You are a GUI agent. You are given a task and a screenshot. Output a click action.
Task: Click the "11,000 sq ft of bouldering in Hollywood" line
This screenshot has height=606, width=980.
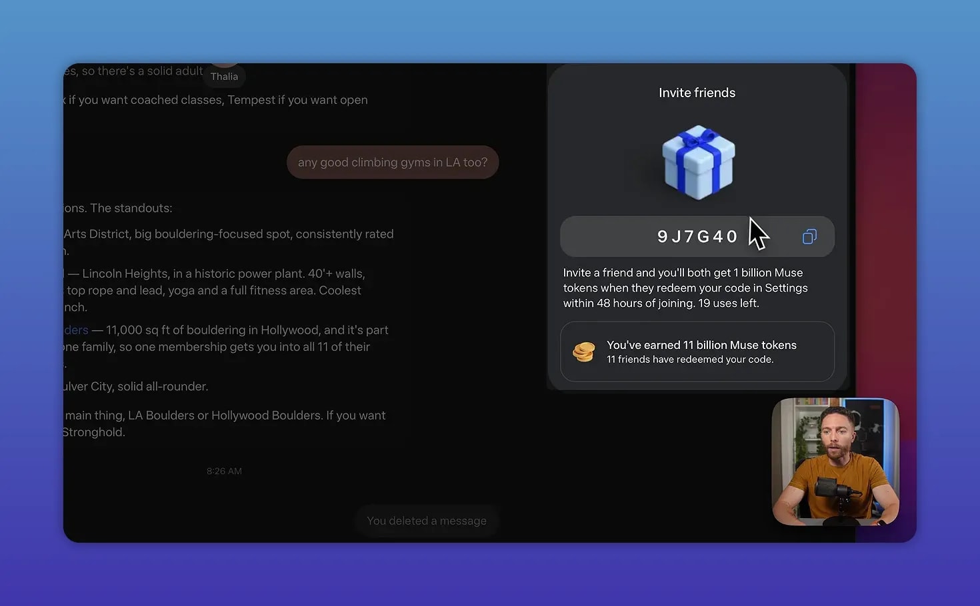tap(227, 330)
